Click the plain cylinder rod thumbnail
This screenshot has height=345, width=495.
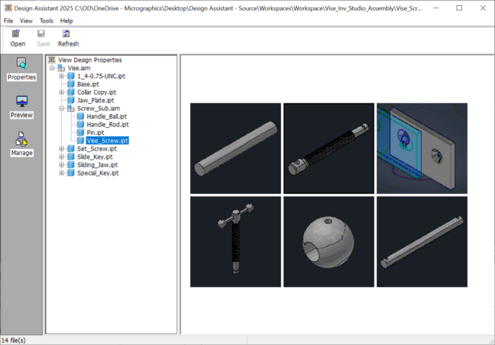pos(235,148)
